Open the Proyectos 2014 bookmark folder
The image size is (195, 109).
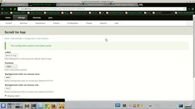click(x=79, y=13)
